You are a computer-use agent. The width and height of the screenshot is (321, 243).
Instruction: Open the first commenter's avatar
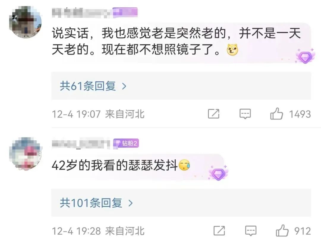(x=25, y=22)
